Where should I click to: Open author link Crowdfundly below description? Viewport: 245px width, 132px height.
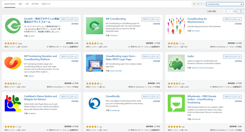115,110
